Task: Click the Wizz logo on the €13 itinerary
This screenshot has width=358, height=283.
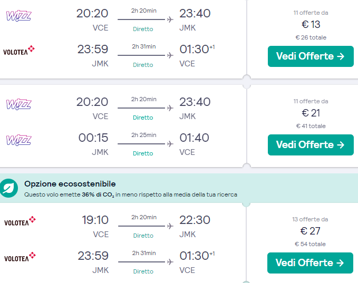Action: coord(18,15)
